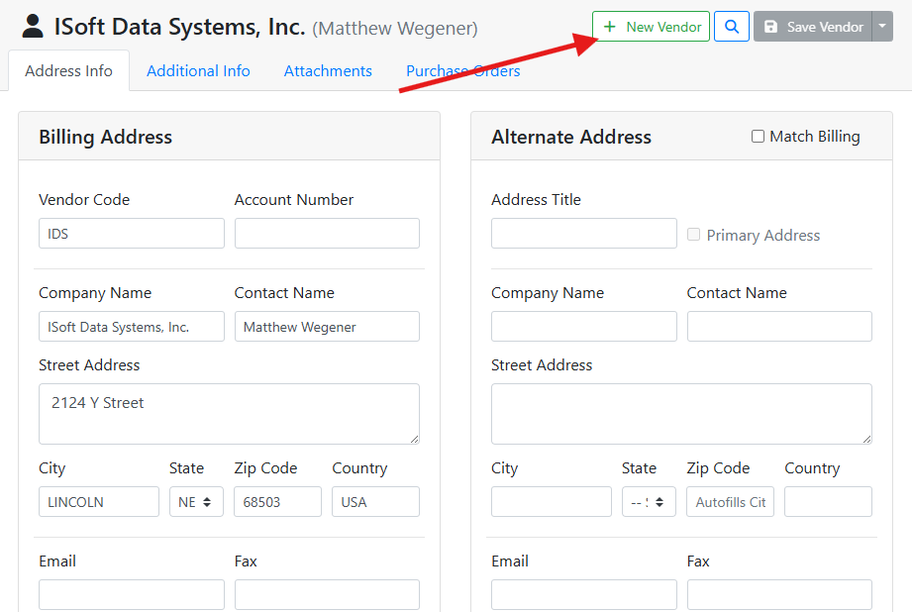Click the billing Street Address text area

[229, 414]
